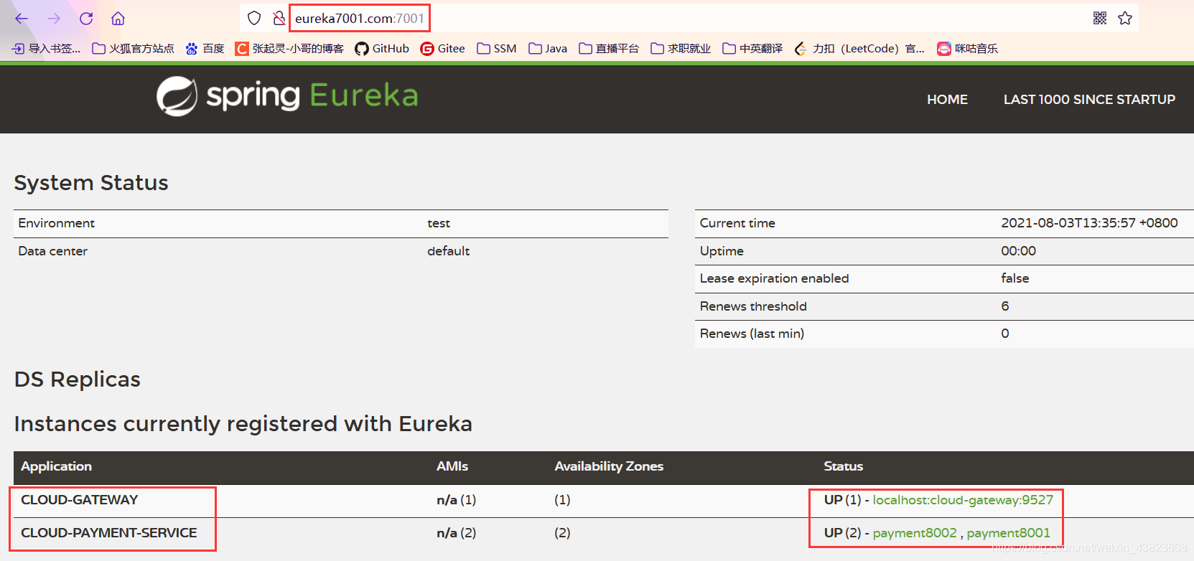Open the Gitee bookmark

[x=442, y=49]
